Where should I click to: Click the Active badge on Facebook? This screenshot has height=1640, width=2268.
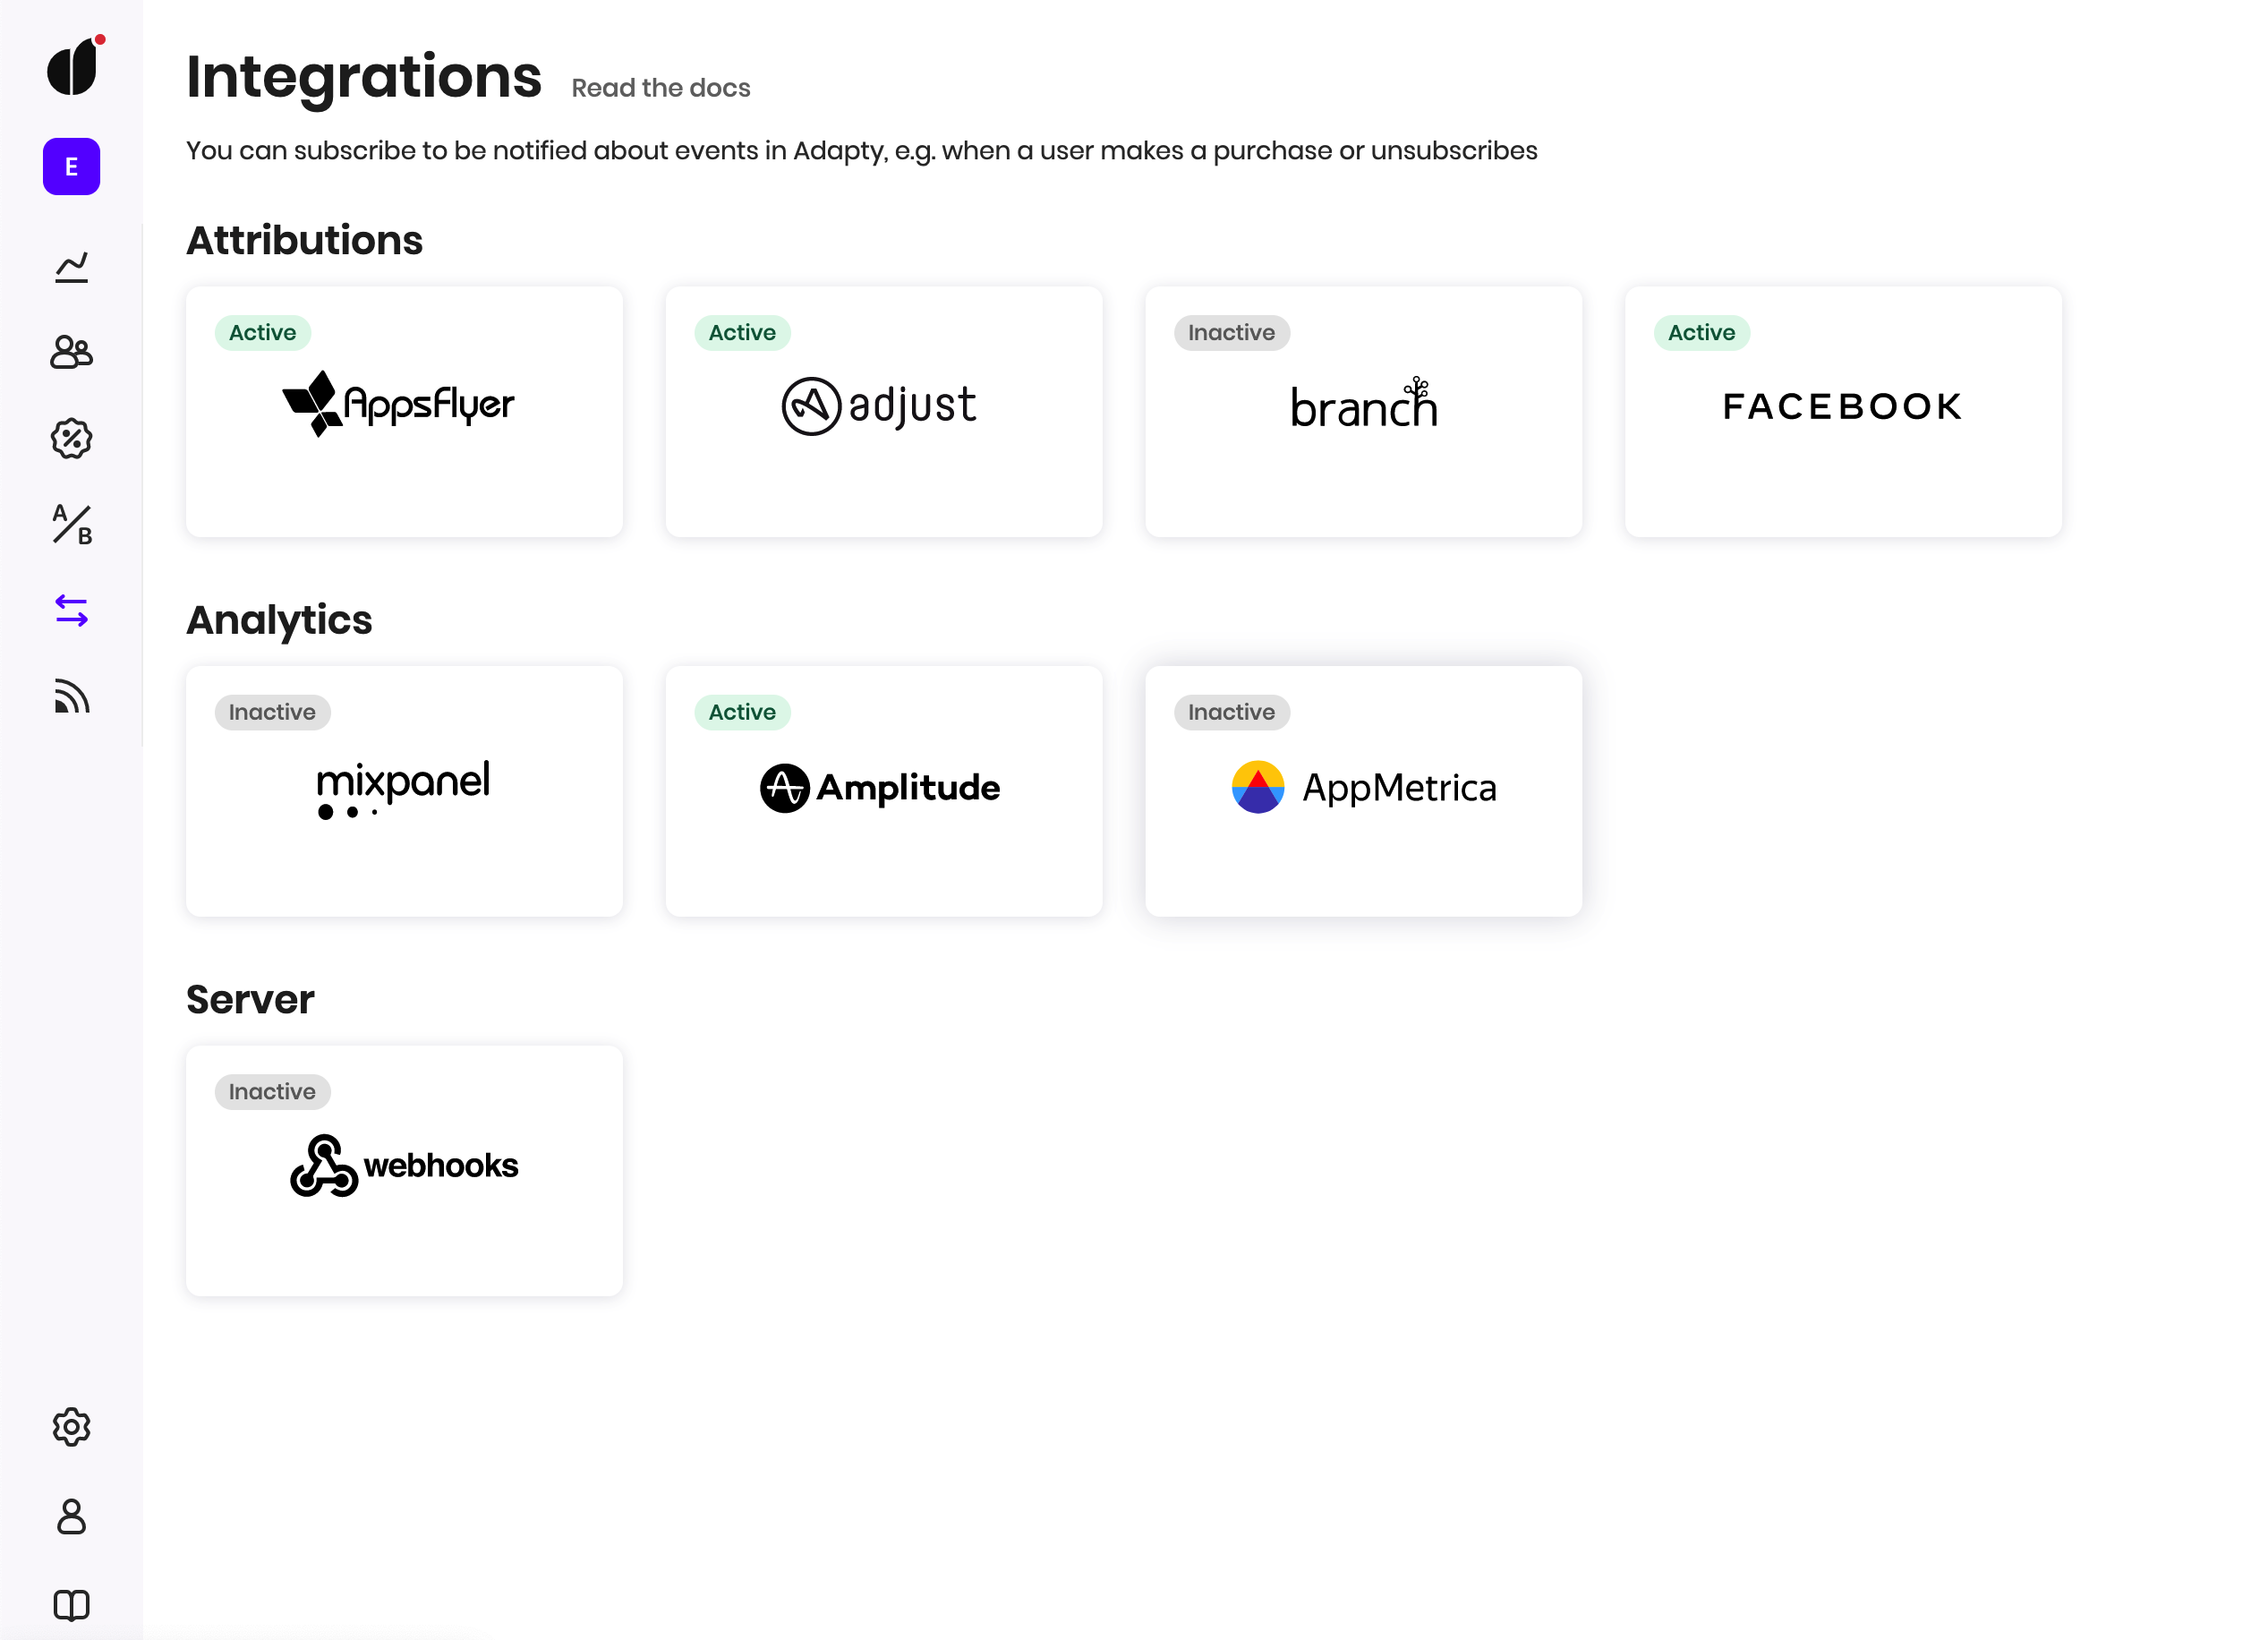1701,333
